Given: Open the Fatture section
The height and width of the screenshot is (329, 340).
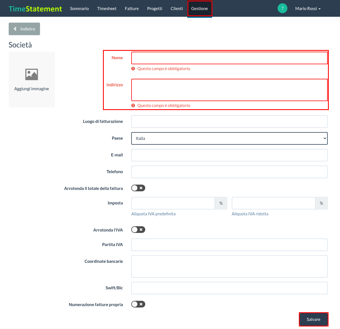Looking at the screenshot, I should tap(132, 9).
